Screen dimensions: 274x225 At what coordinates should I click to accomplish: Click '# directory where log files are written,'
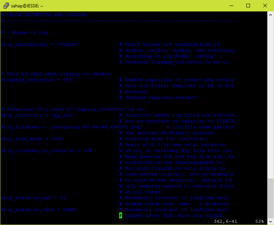point(178,115)
